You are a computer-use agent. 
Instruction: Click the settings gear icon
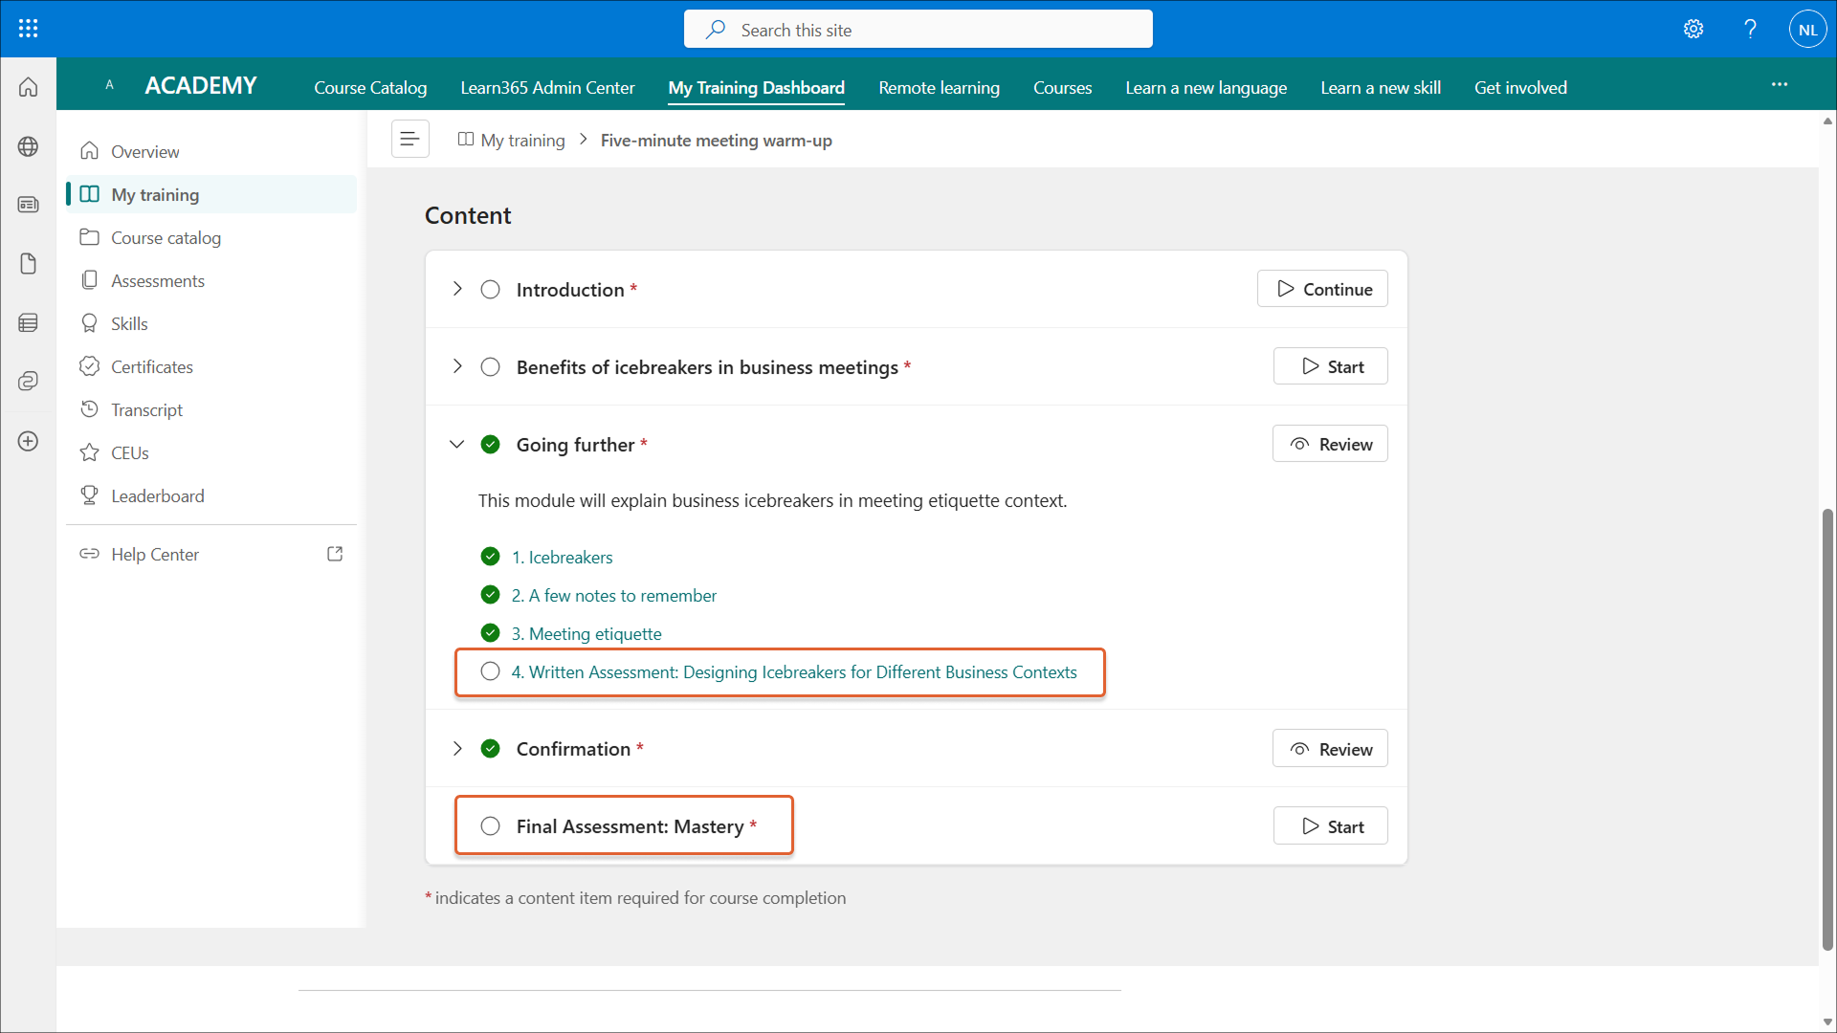pyautogui.click(x=1693, y=29)
